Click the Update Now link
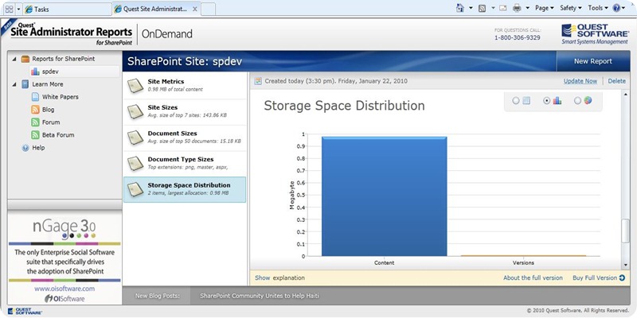This screenshot has width=637, height=318. [580, 81]
